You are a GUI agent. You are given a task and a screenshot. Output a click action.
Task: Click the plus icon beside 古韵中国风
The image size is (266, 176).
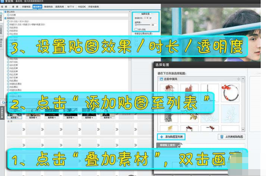click(238, 80)
